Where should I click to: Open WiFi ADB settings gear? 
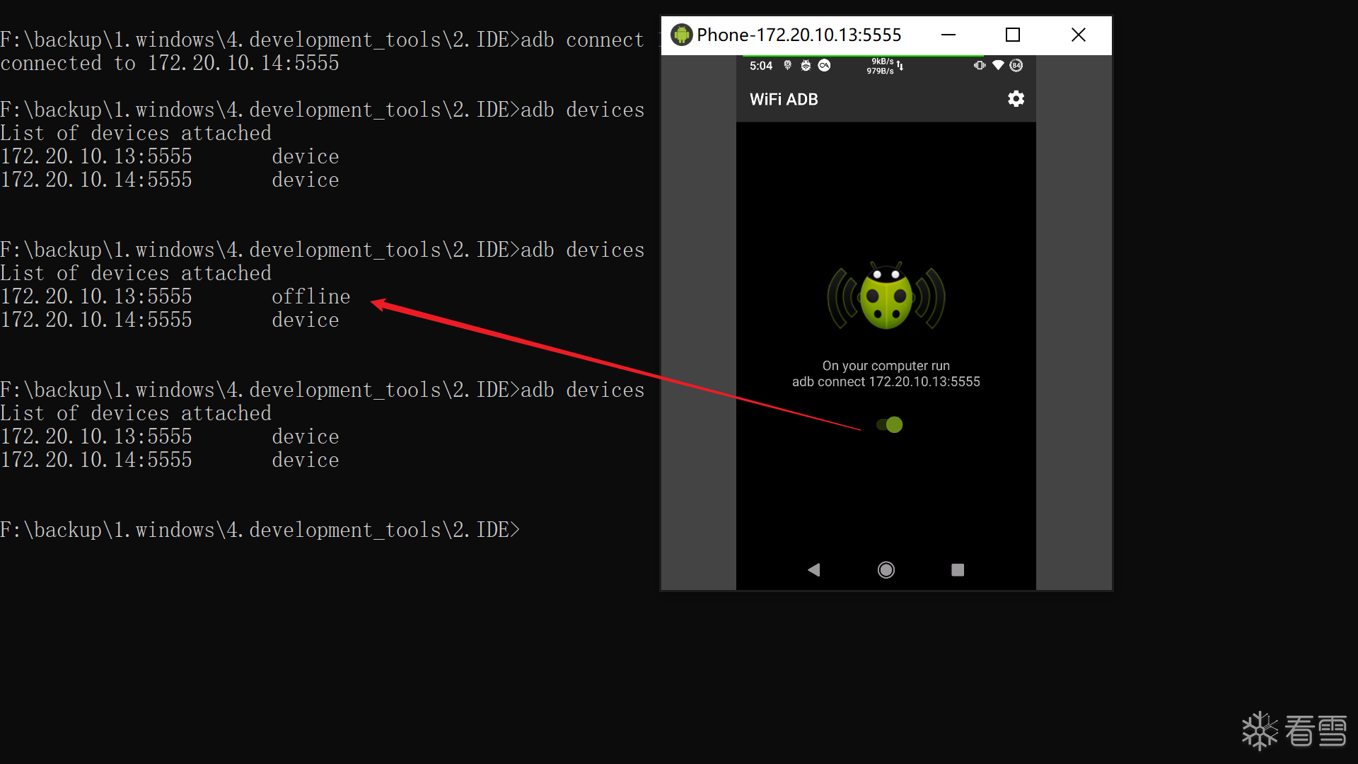(1016, 99)
